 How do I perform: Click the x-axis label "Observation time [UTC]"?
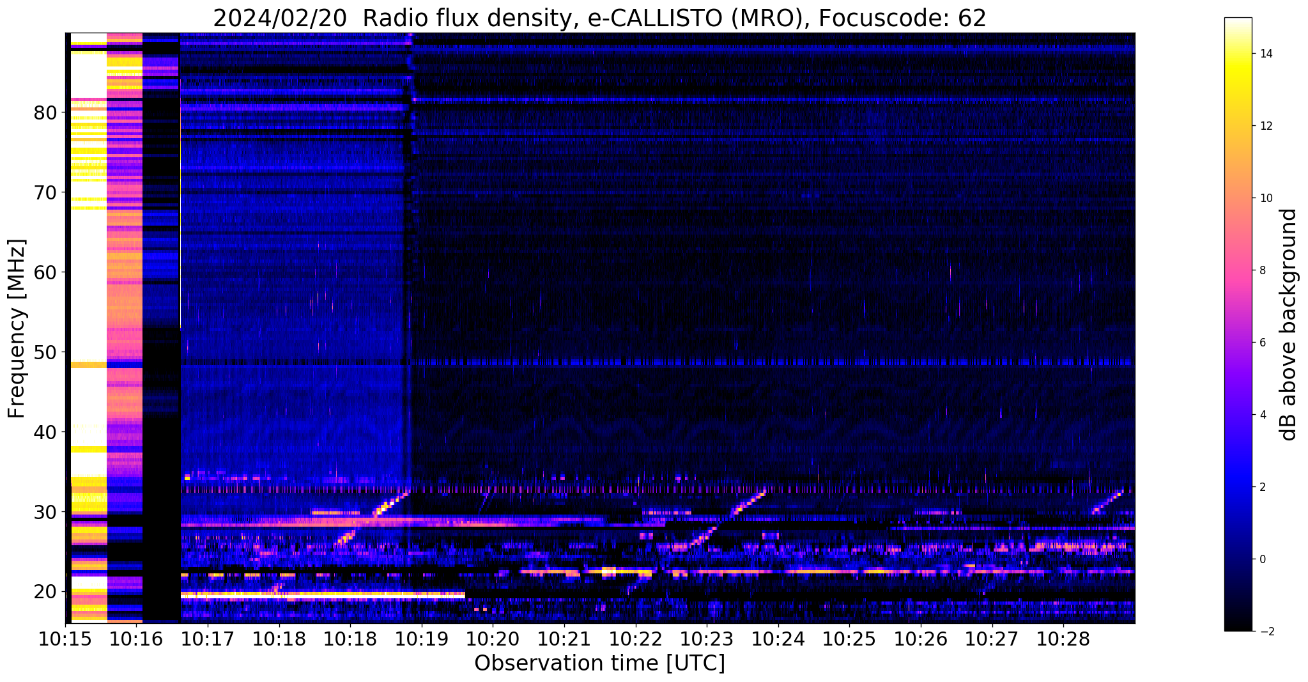pos(600,663)
